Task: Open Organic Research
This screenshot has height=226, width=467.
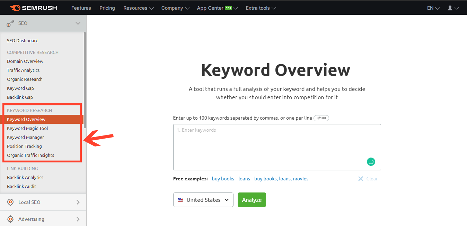Action: coord(25,79)
